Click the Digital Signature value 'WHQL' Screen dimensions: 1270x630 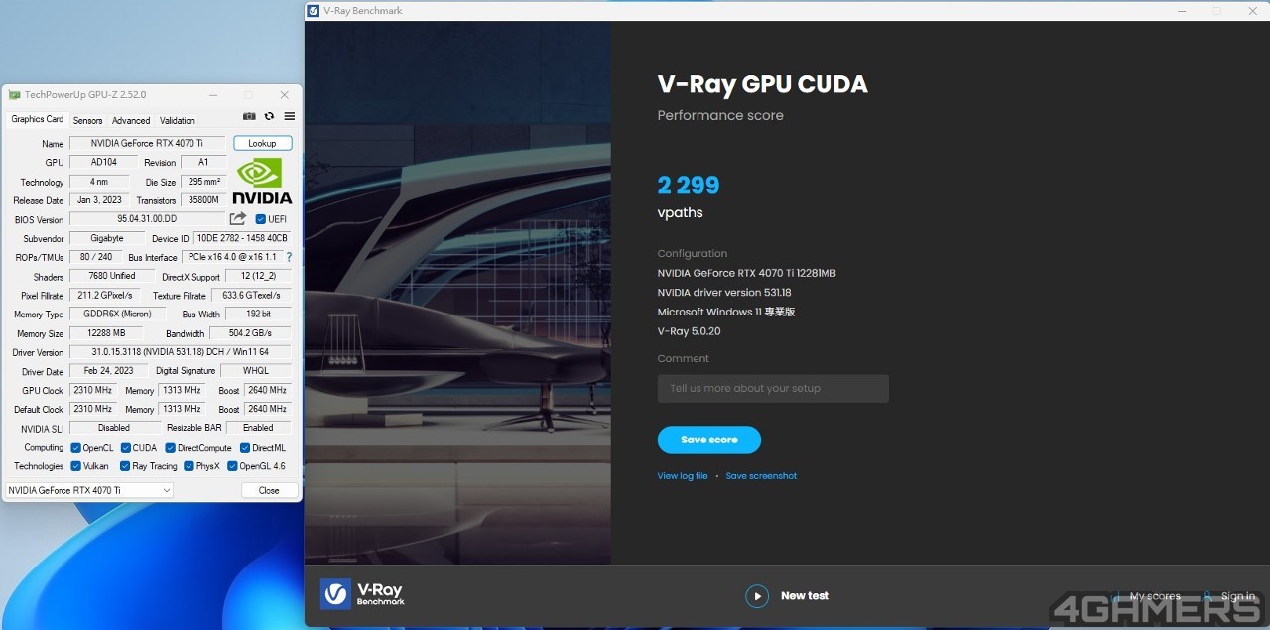coord(256,371)
